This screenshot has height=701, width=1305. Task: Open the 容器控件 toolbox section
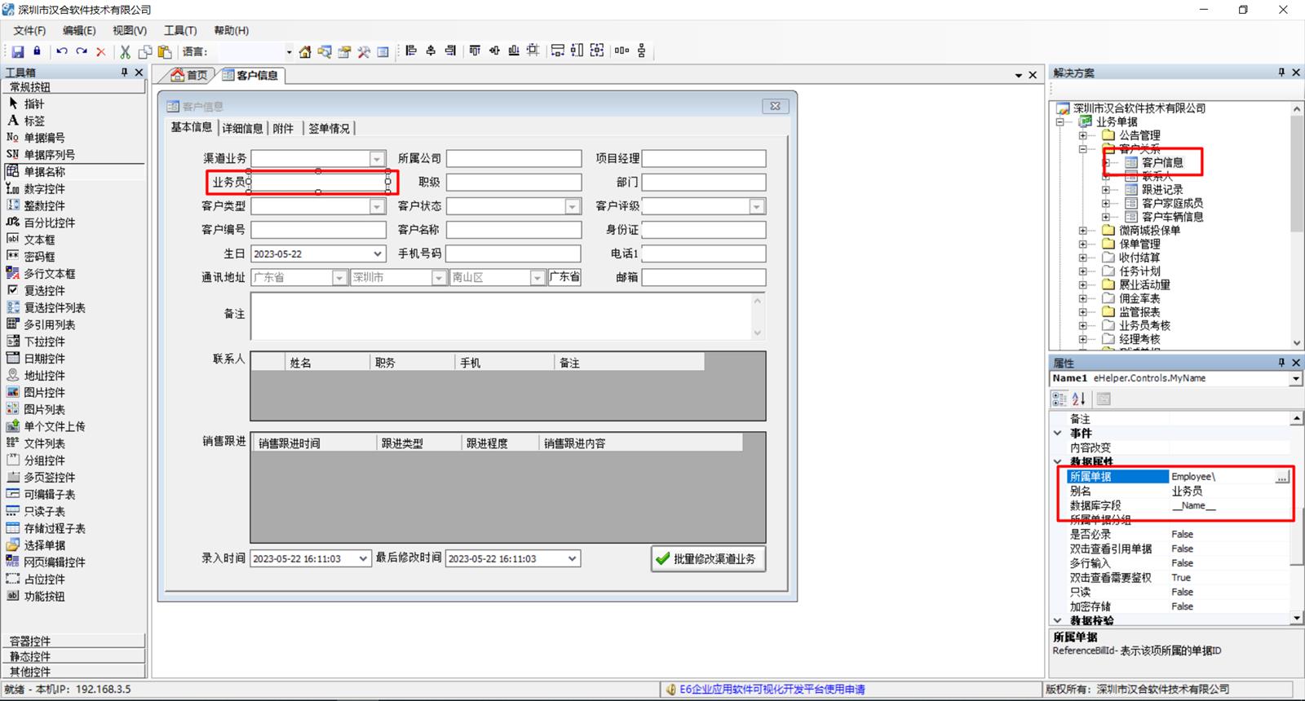(x=73, y=641)
